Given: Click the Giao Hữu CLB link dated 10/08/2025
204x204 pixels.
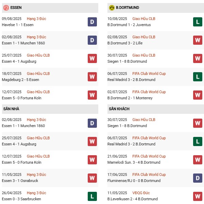Looking at the screenshot, I should (144, 19).
